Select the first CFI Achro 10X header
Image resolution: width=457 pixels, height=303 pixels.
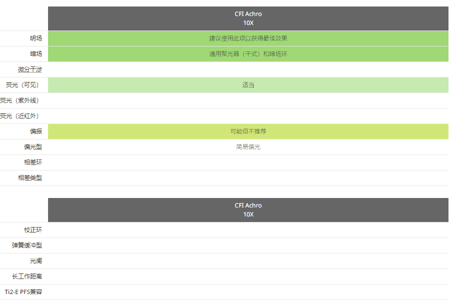248,18
